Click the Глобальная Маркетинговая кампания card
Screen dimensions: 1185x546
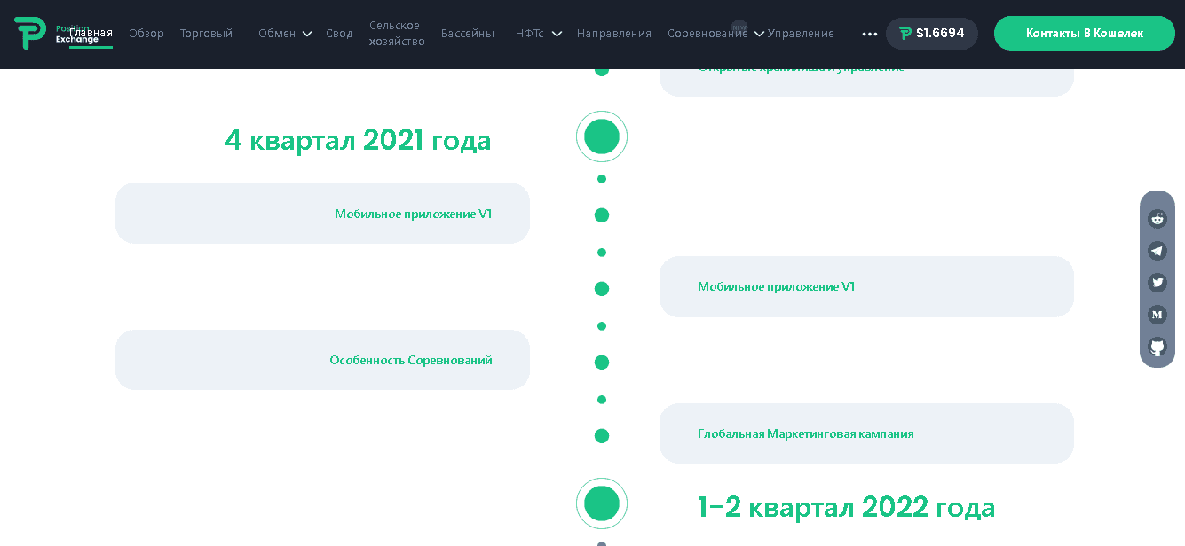[x=865, y=433]
